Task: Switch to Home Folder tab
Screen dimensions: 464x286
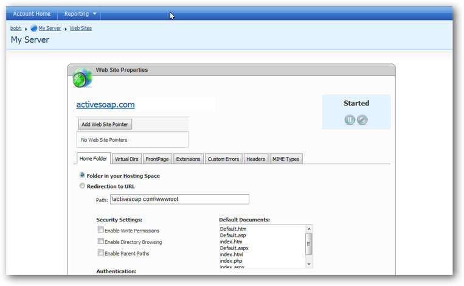Action: [x=93, y=158]
